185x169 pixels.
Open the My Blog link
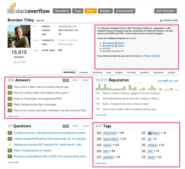(x=107, y=49)
